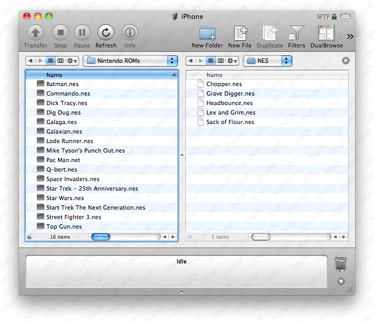Click the trash can icon

tap(341, 264)
